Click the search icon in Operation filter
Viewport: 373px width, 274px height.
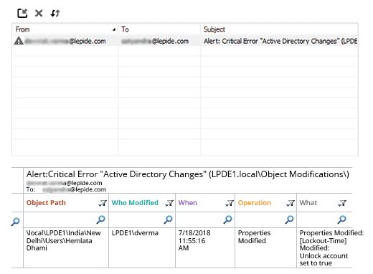289,219
